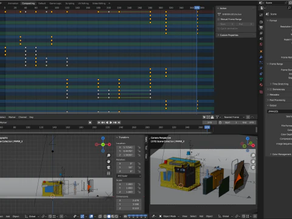Click the timeline End frame field
This screenshot has height=219, width=292.
click(x=248, y=122)
